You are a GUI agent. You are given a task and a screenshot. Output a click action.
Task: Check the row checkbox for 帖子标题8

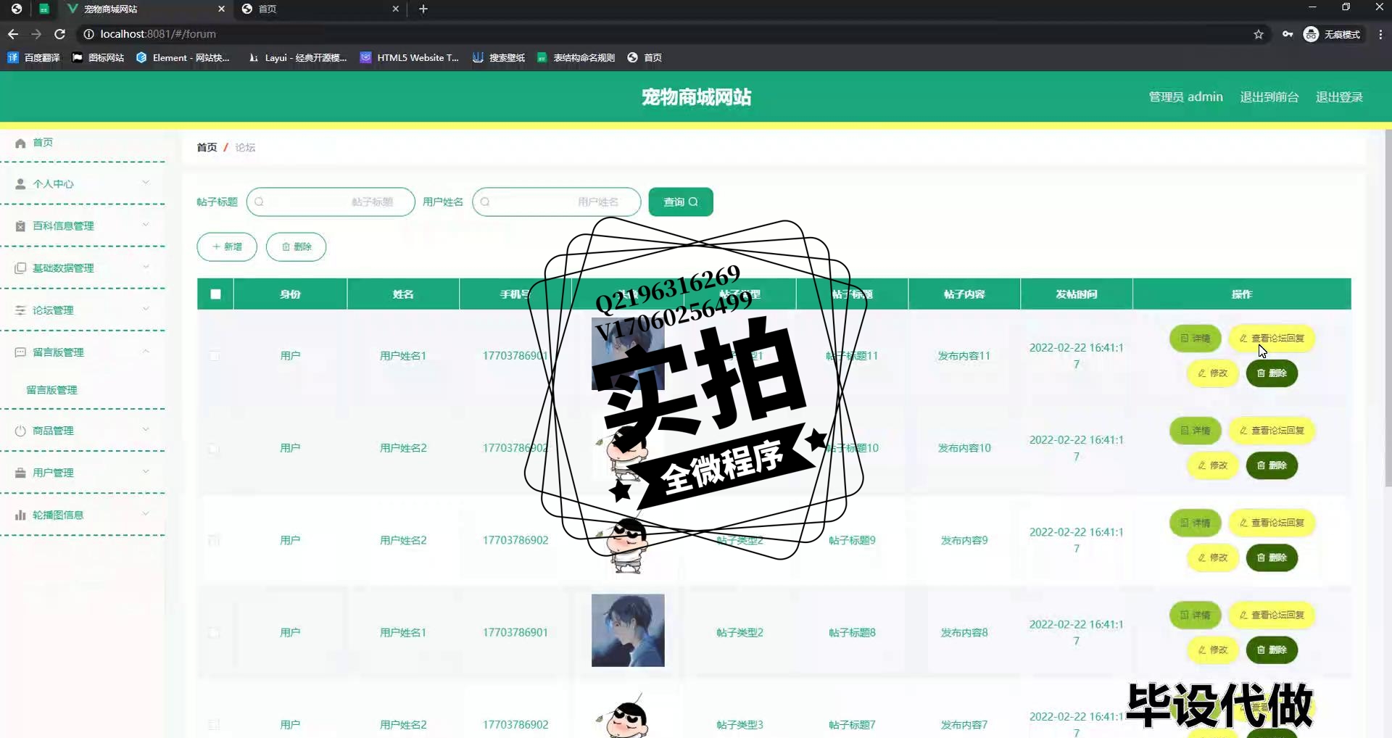click(215, 632)
